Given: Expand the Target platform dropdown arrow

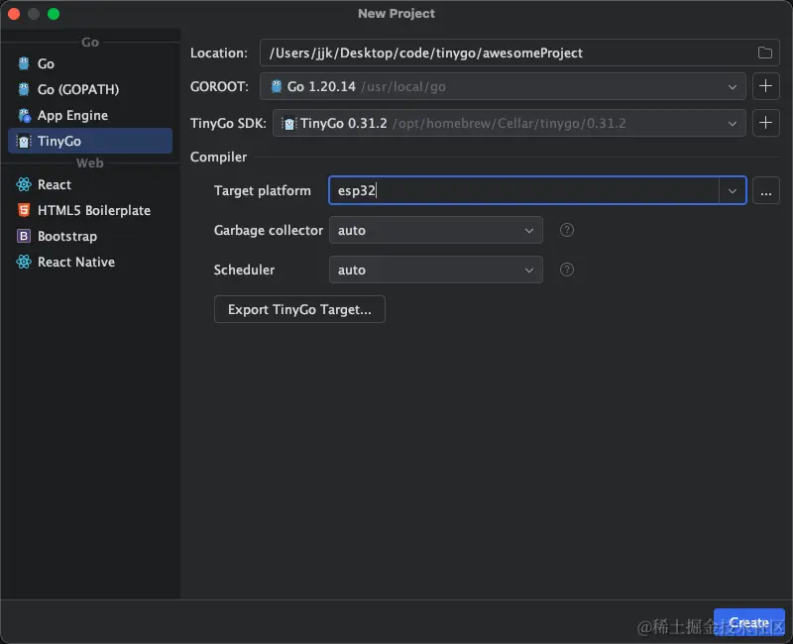Looking at the screenshot, I should click(x=733, y=191).
